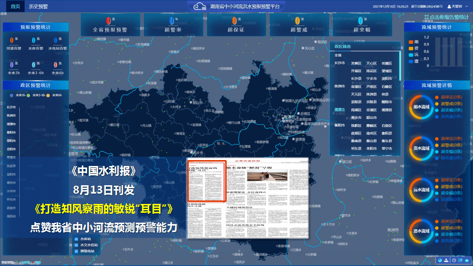Click the 澧水流域 donut chart
Viewport: 473px width, 266px height.
pos(421,231)
